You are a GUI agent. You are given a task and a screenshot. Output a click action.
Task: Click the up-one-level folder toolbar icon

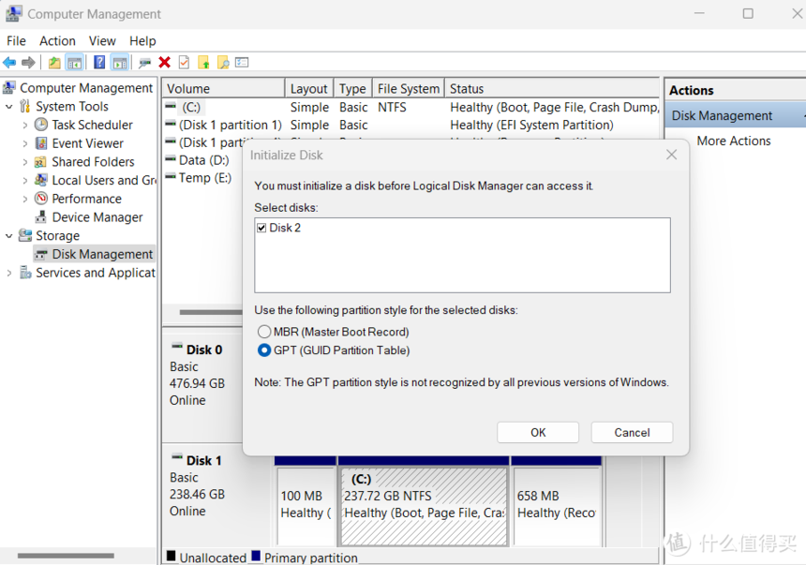(54, 63)
